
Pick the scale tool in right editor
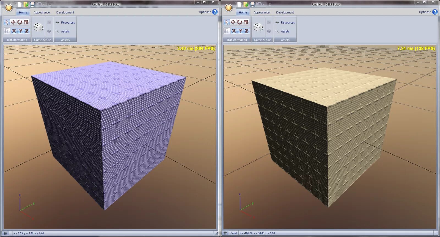click(x=246, y=22)
